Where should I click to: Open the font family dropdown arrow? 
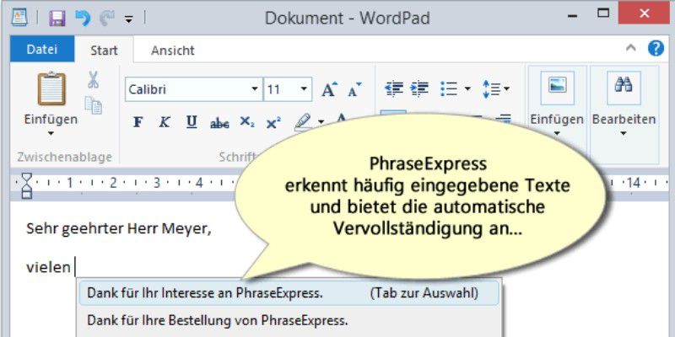tap(255, 89)
